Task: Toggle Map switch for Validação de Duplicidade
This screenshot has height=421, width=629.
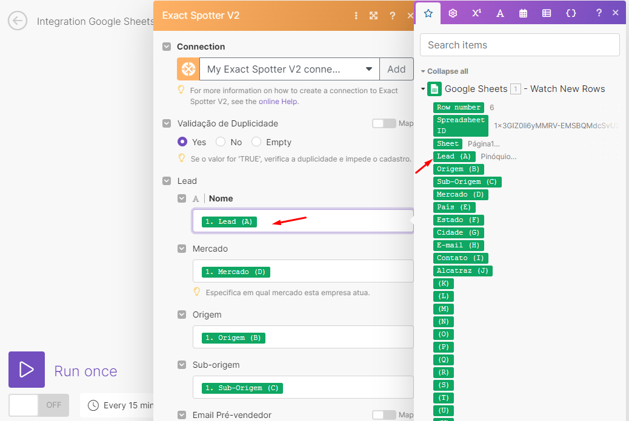Action: (384, 123)
